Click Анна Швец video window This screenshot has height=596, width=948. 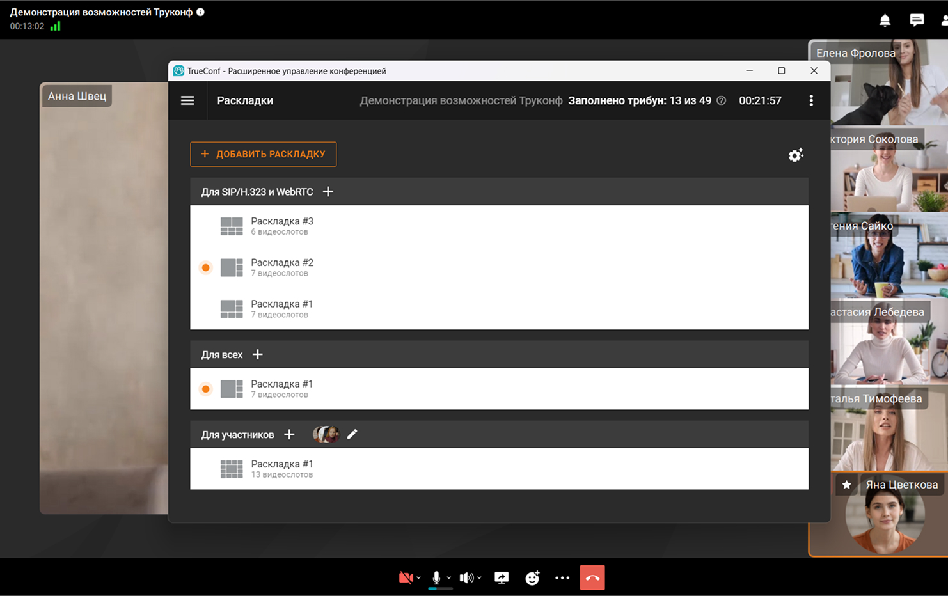click(104, 298)
